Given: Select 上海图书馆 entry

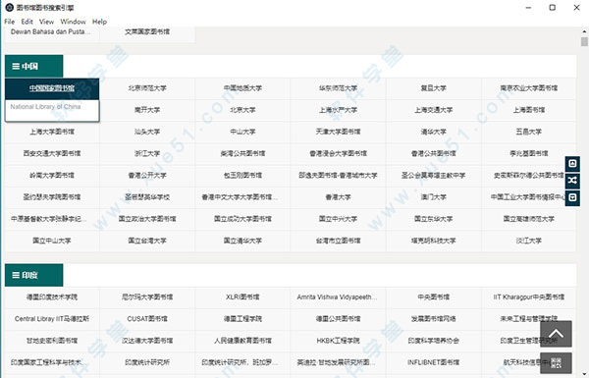Looking at the screenshot, I should [x=529, y=110].
